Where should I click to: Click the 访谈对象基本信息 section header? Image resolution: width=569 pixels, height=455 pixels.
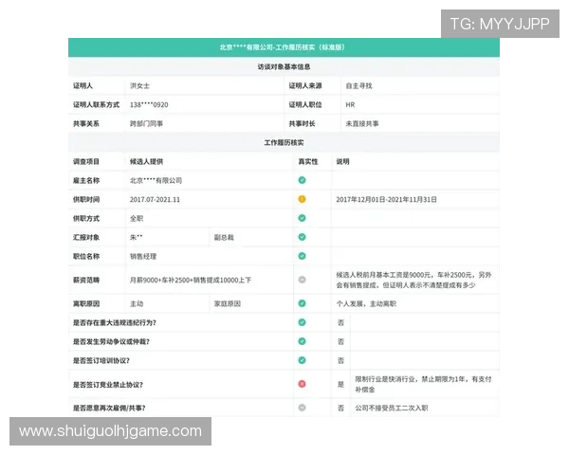point(284,66)
